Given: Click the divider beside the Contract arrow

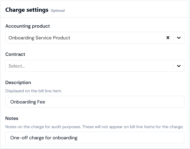Looking at the screenshot, I should (x=173, y=66).
